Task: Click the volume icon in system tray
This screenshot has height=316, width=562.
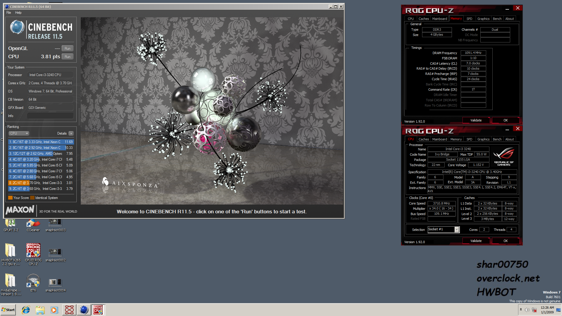Action: point(527,310)
